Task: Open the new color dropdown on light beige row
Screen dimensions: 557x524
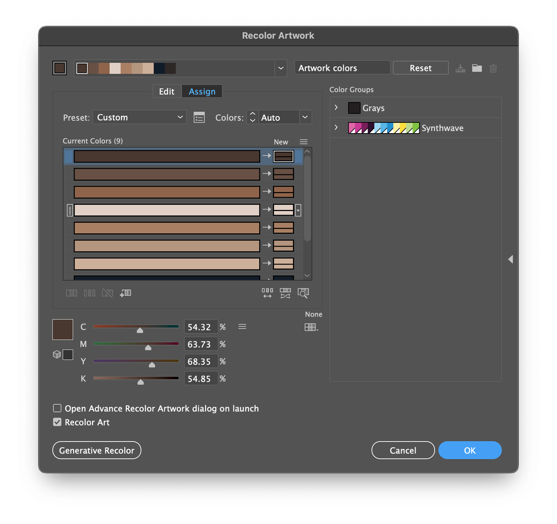Action: [x=299, y=210]
